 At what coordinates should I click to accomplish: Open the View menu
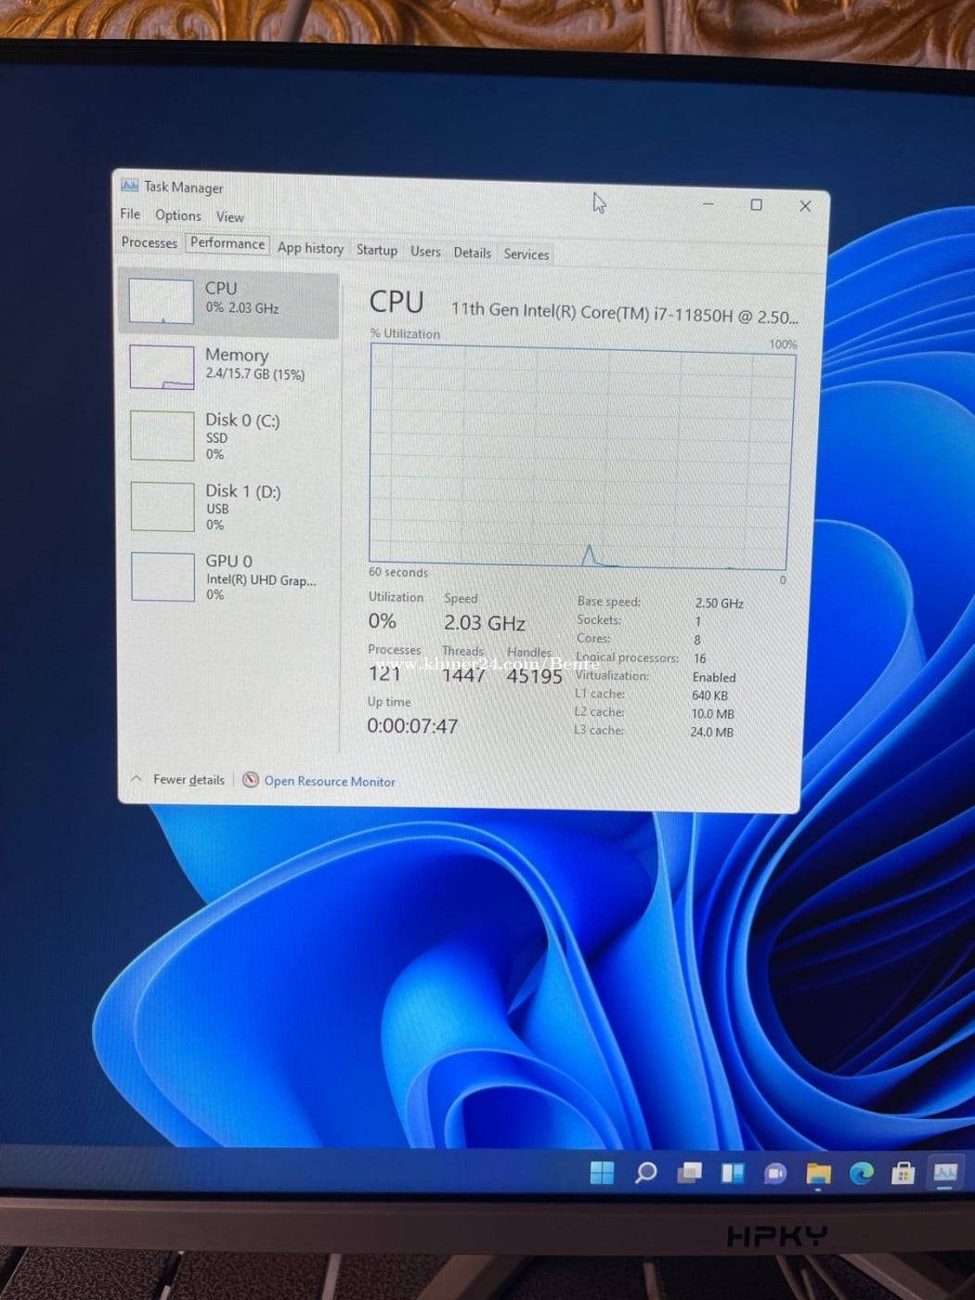click(230, 217)
